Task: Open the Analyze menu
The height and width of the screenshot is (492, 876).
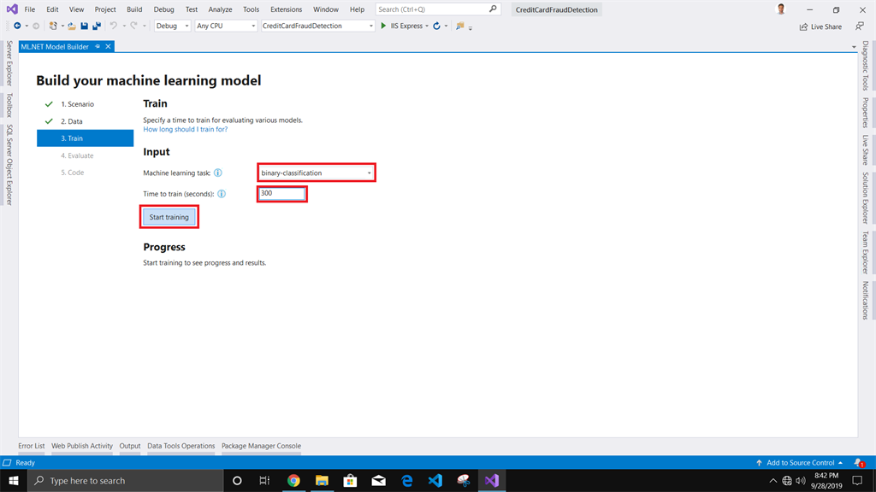Action: pos(220,9)
